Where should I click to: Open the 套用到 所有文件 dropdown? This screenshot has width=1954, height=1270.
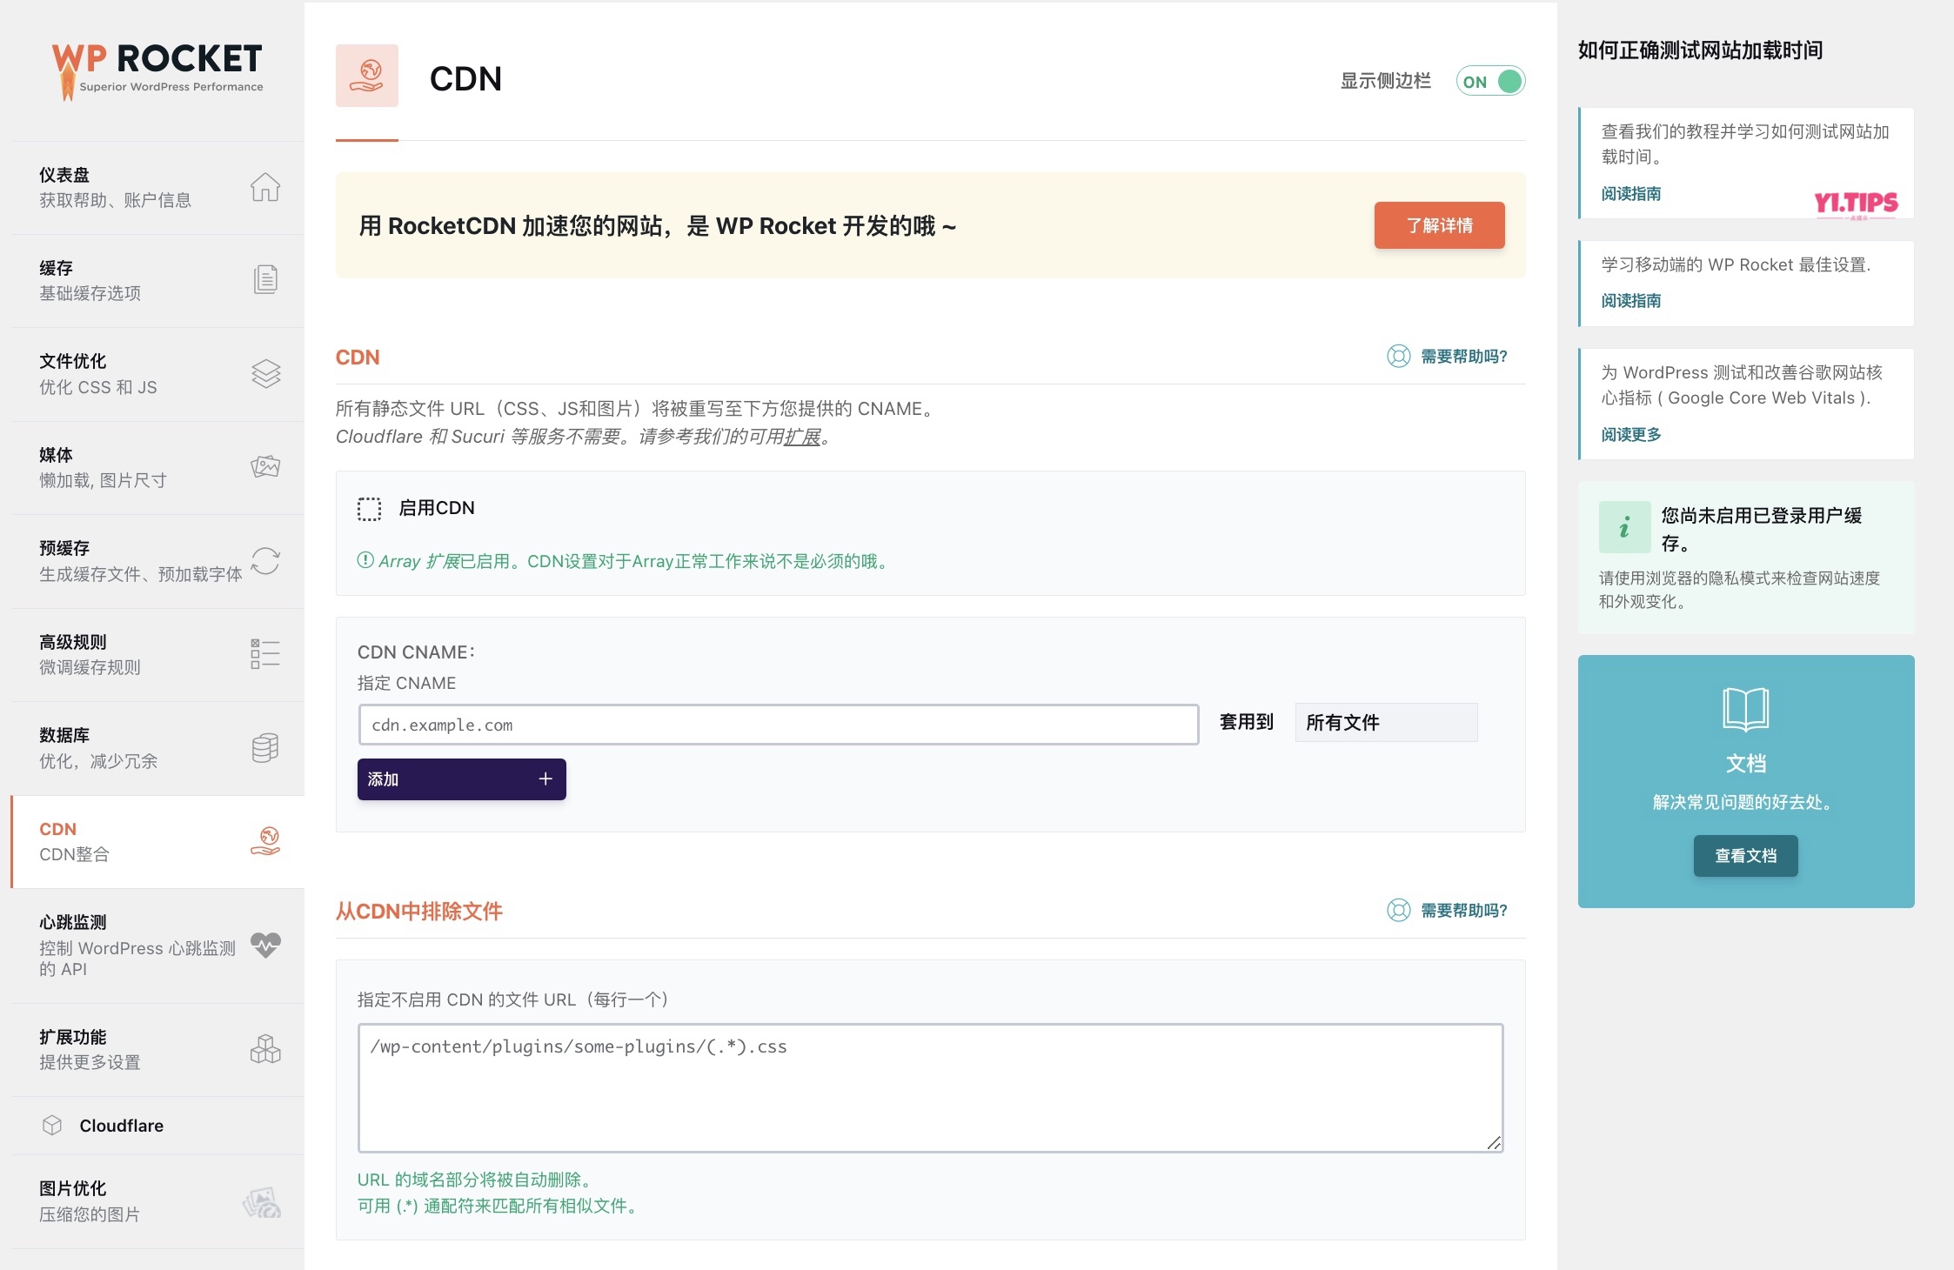[1386, 722]
